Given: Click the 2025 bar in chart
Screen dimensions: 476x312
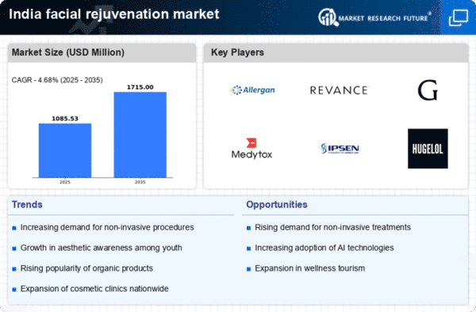Looking at the screenshot, I should pyautogui.click(x=65, y=150).
